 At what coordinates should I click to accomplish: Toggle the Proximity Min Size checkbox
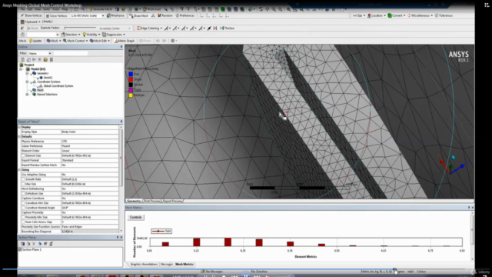click(x=23, y=217)
